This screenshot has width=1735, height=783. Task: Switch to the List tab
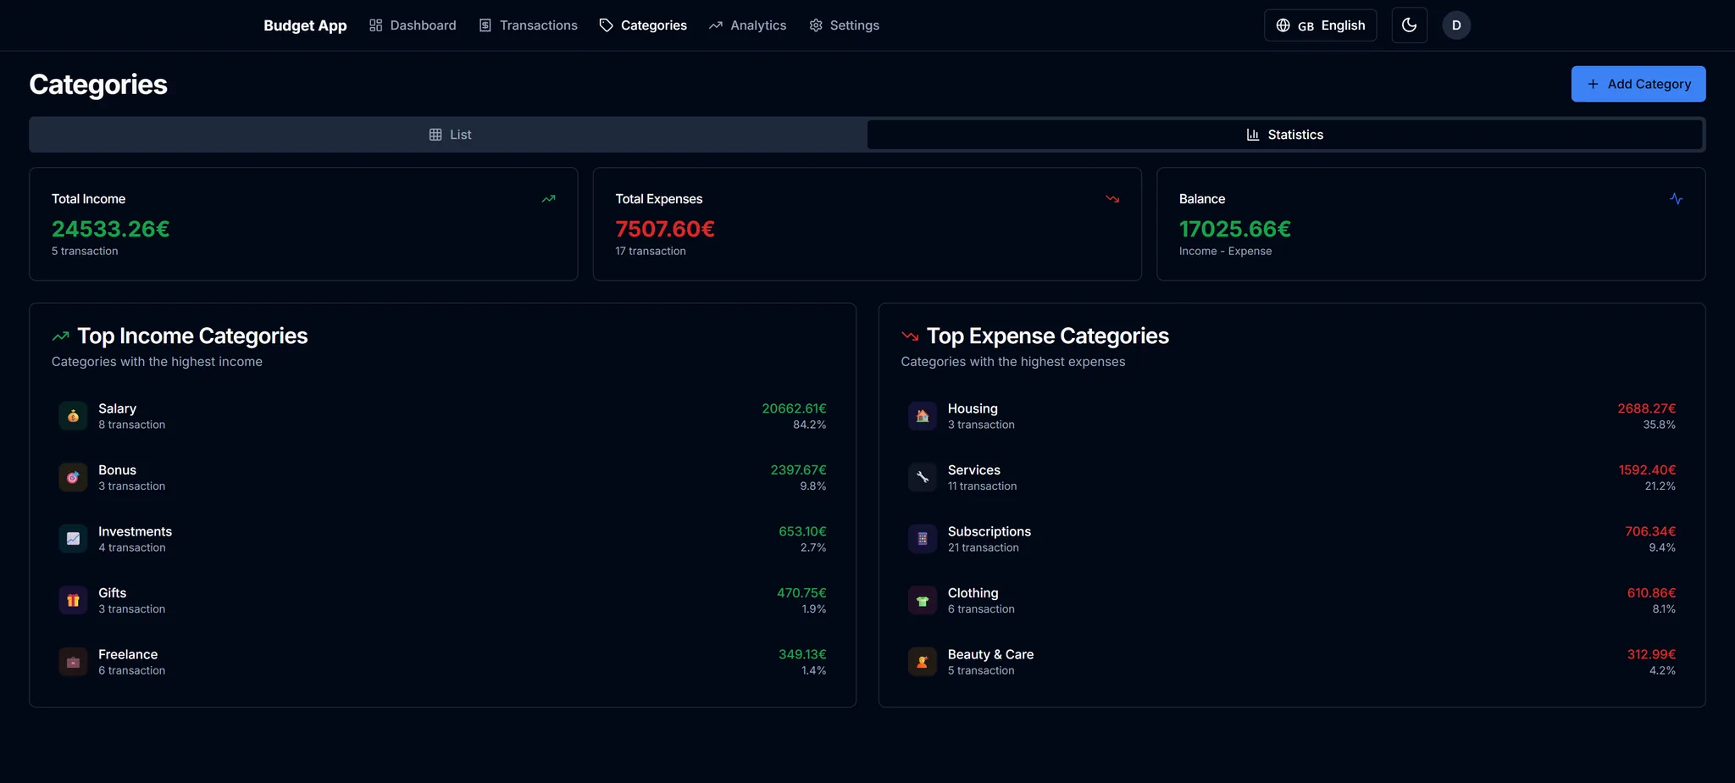click(449, 135)
